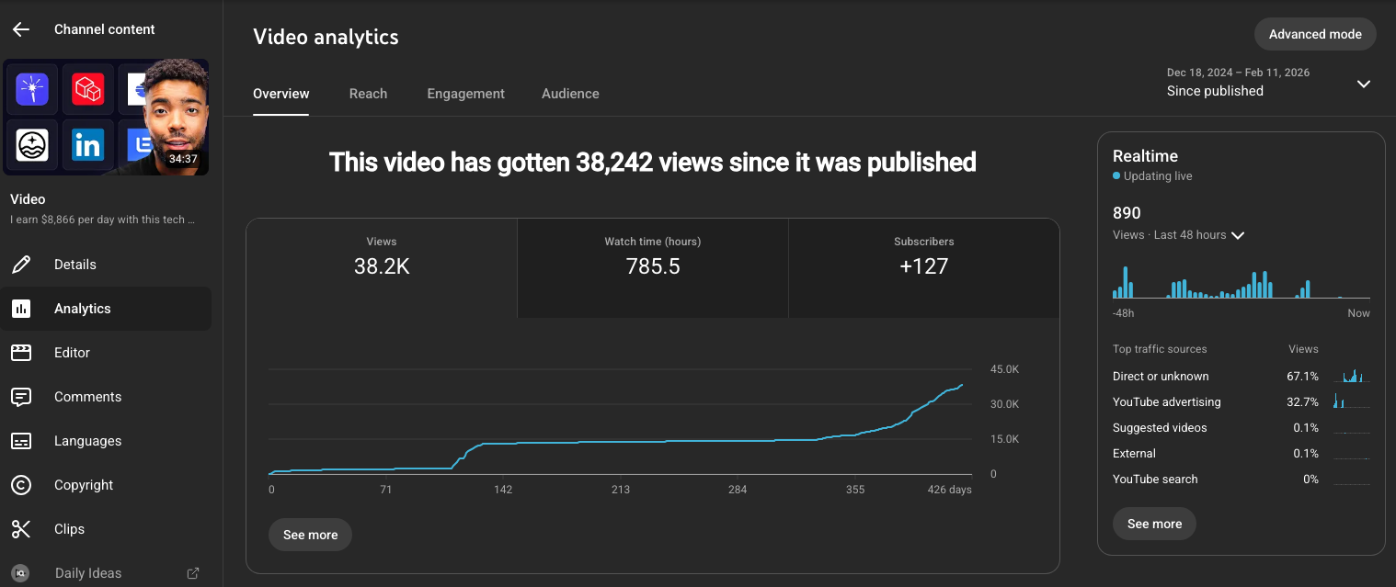Image resolution: width=1396 pixels, height=587 pixels.
Task: Enable Advanced mode
Action: pos(1315,34)
